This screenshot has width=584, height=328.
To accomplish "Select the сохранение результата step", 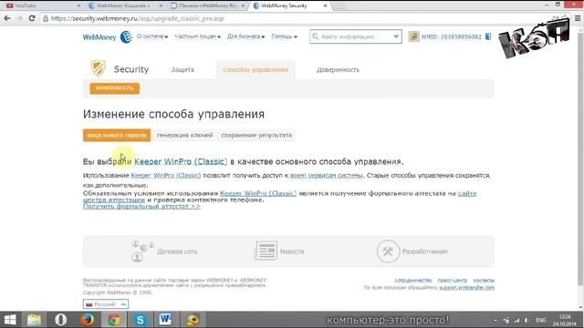I will [256, 136].
